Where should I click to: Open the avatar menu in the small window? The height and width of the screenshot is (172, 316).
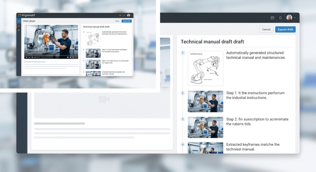coord(129,15)
